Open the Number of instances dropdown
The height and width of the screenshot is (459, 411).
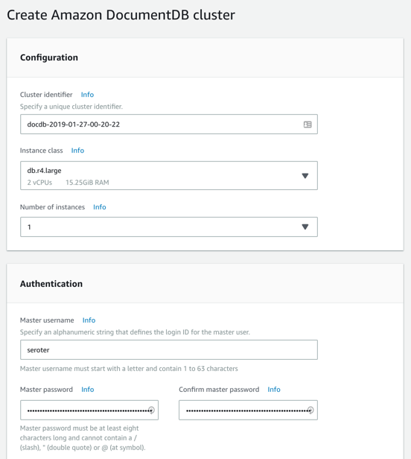click(x=169, y=227)
